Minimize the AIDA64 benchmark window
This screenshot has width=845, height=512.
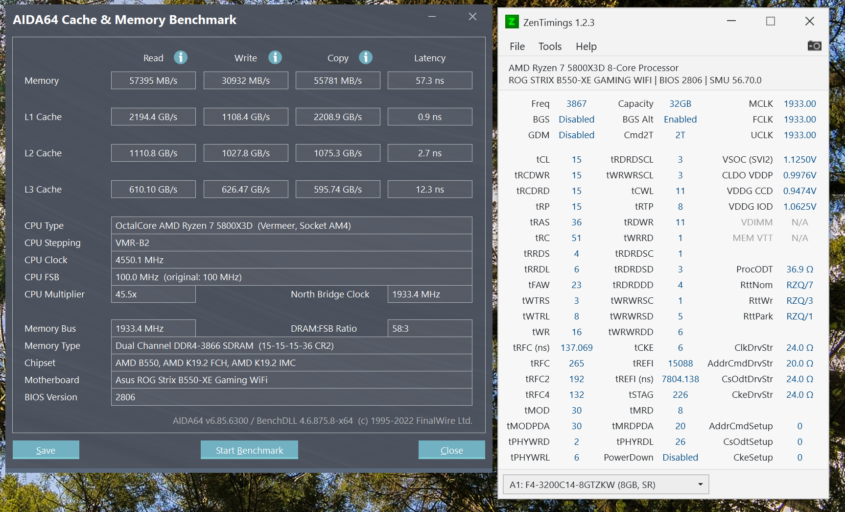tap(432, 17)
